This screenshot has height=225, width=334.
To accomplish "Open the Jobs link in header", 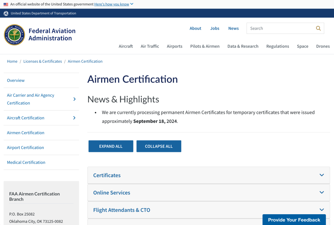I will pos(215,28).
